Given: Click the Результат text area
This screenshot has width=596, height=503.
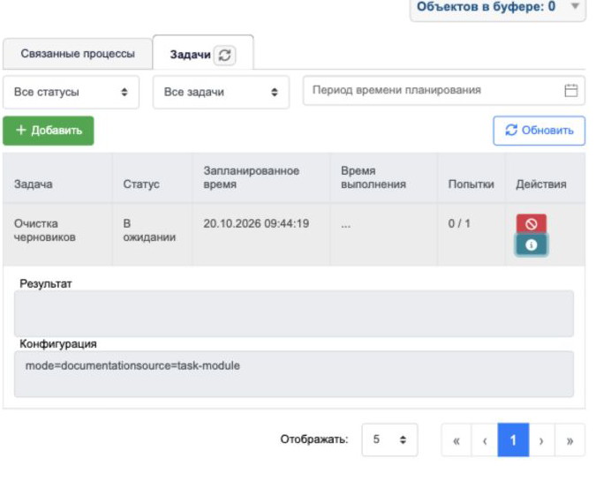Looking at the screenshot, I should coord(294,313).
